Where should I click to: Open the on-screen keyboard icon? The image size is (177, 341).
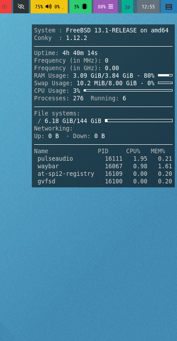169,7
